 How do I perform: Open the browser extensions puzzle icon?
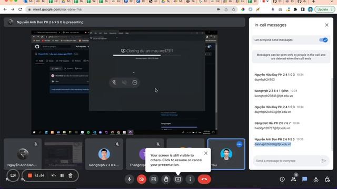(295, 9)
